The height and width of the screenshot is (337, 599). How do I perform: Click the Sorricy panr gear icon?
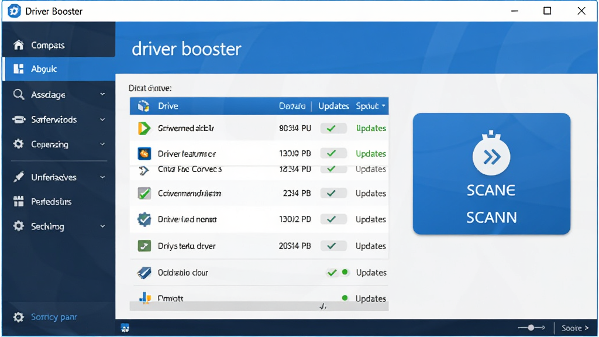point(18,317)
